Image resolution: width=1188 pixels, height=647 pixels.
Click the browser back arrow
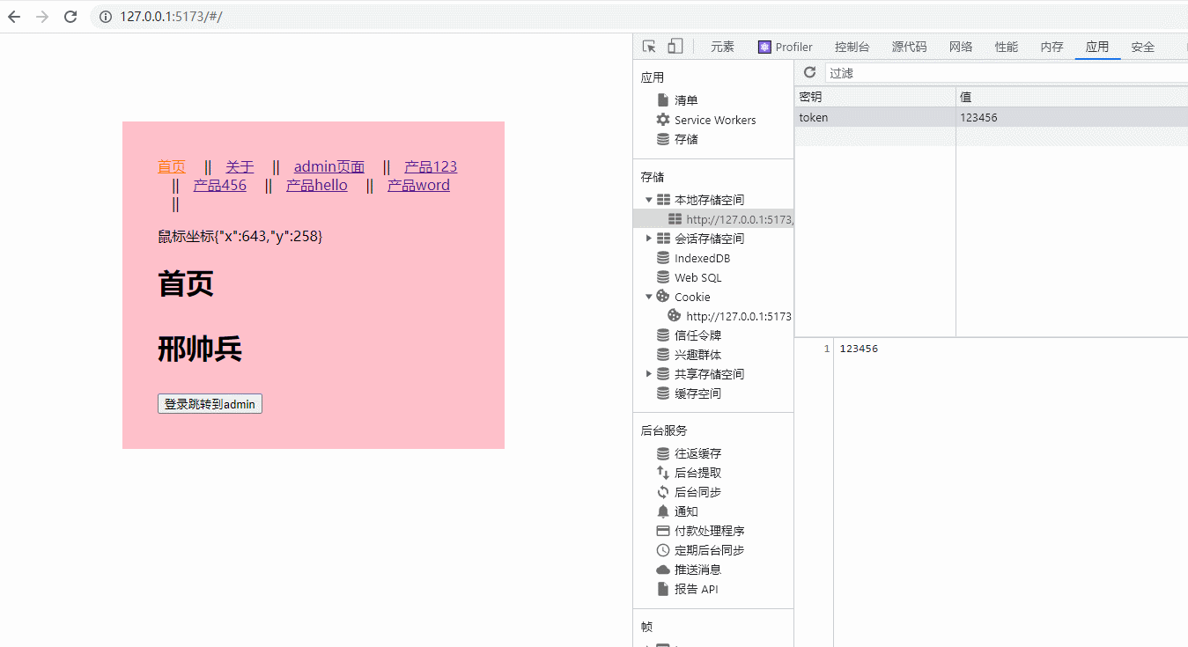click(14, 17)
